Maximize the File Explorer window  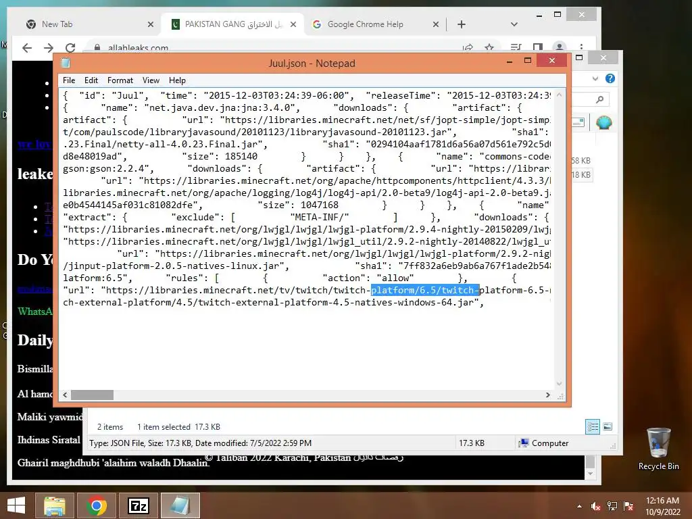579,58
